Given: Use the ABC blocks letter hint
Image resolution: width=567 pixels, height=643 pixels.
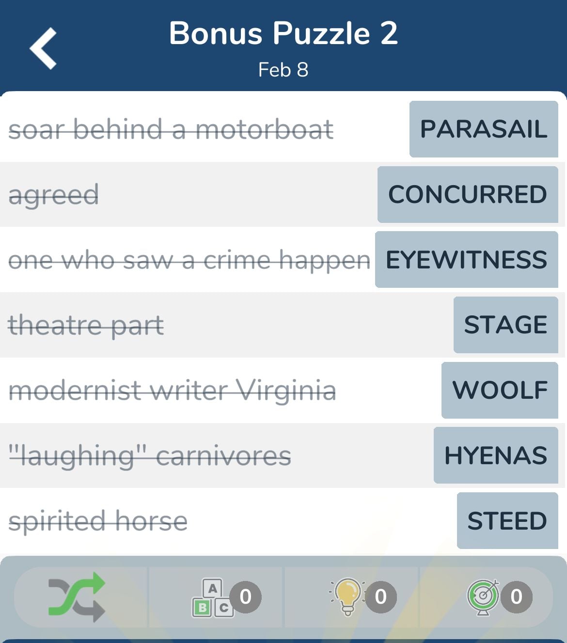Looking at the screenshot, I should pos(213,597).
